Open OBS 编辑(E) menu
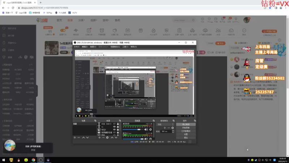289x163 pixels. tap(85, 47)
